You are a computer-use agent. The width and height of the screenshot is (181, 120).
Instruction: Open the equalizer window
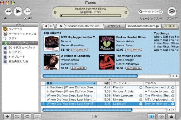pyautogui.click(x=152, y=117)
